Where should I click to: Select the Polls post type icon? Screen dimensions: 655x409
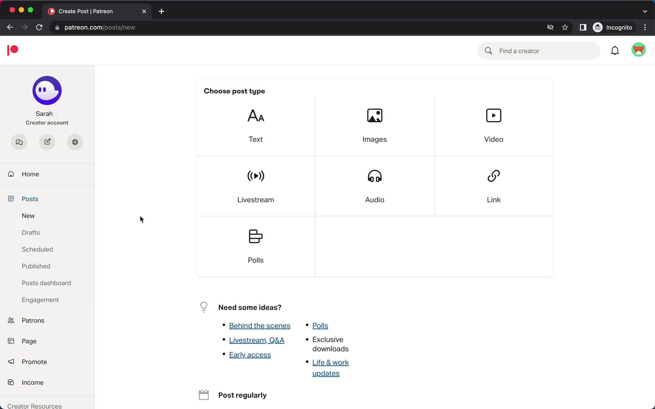tap(256, 236)
